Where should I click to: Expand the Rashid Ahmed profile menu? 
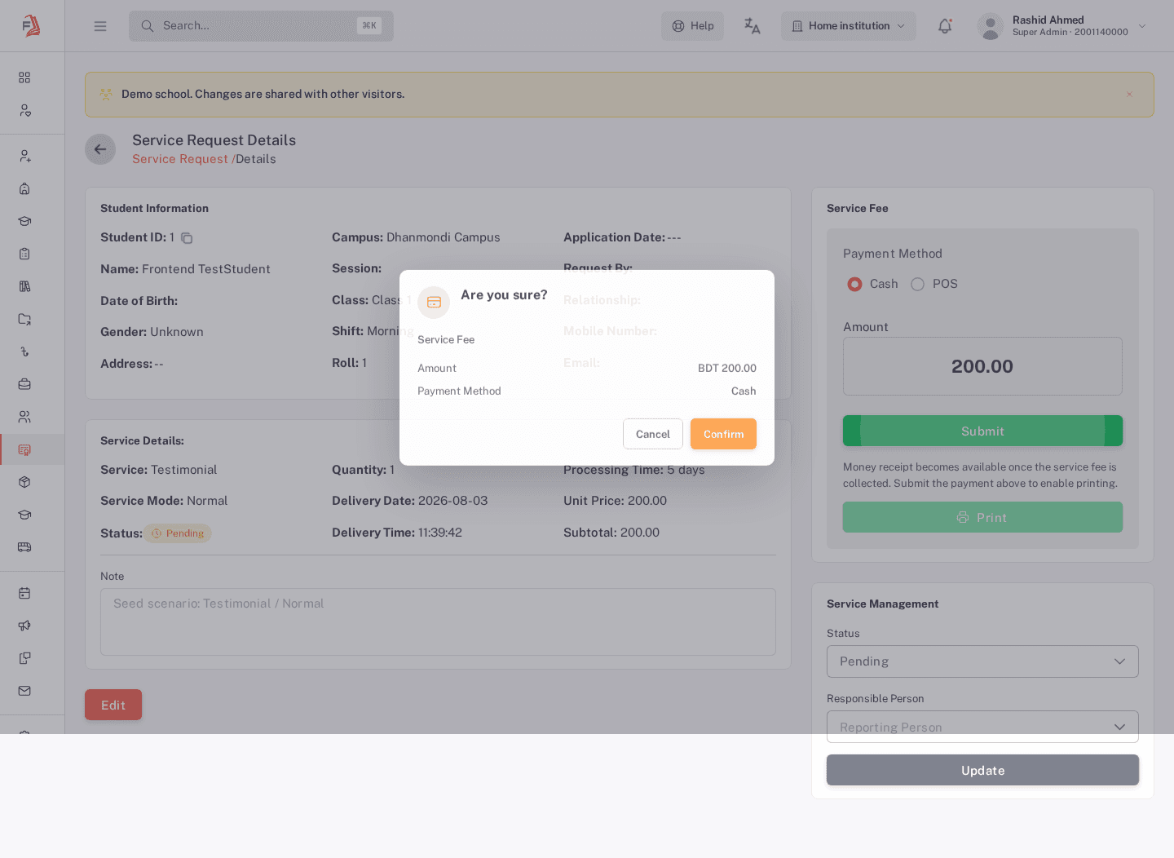(x=1062, y=26)
